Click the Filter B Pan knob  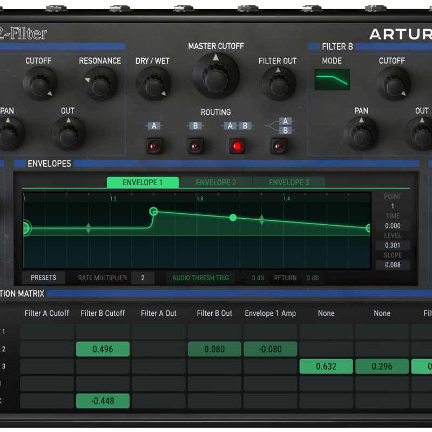361,134
